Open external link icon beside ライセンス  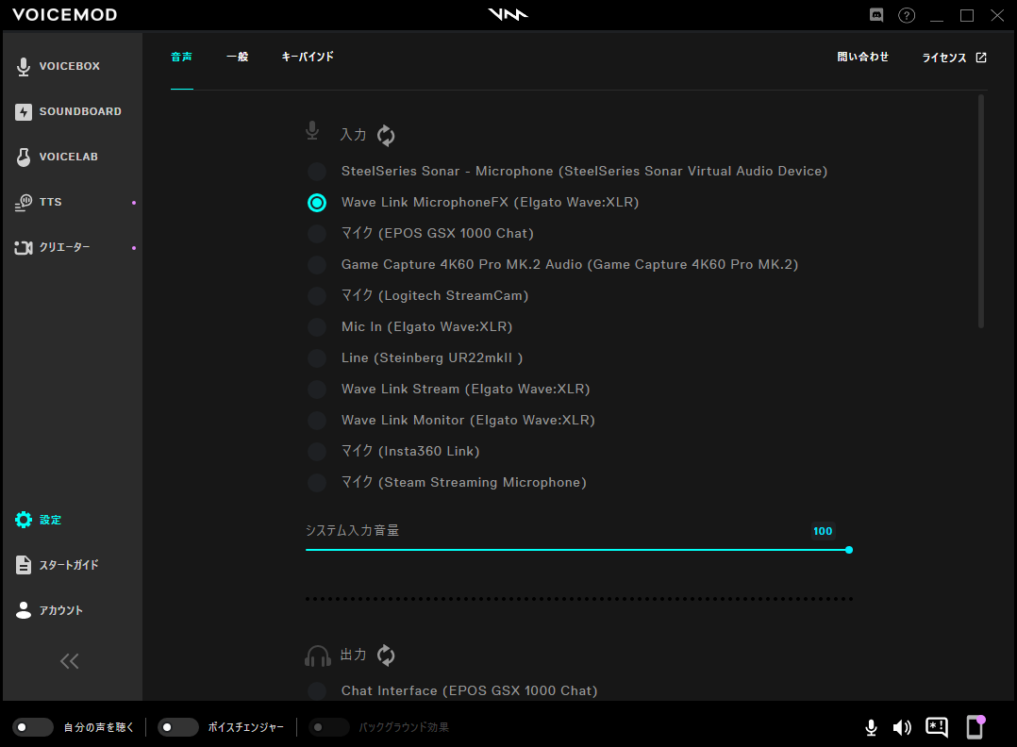[981, 58]
